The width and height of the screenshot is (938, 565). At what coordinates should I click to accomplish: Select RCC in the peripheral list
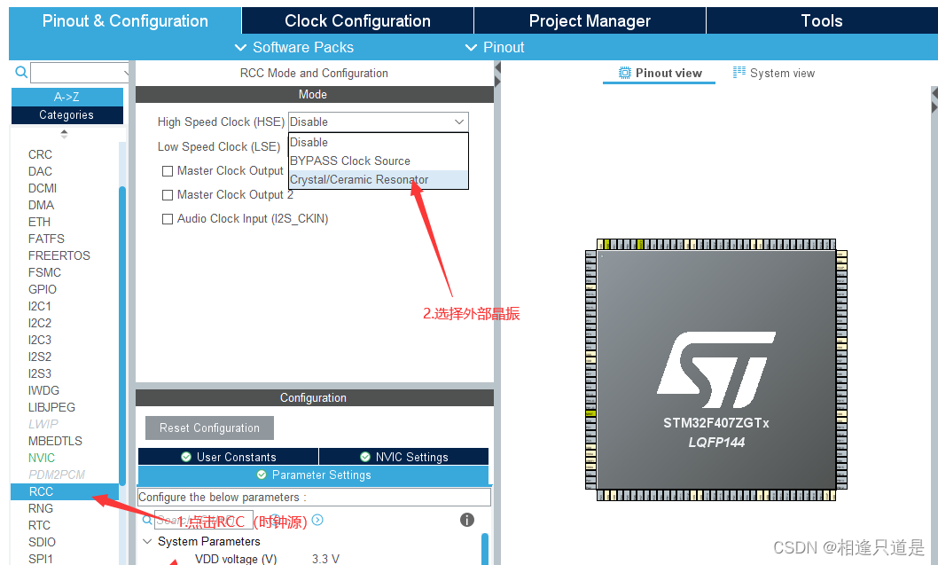[x=65, y=491]
